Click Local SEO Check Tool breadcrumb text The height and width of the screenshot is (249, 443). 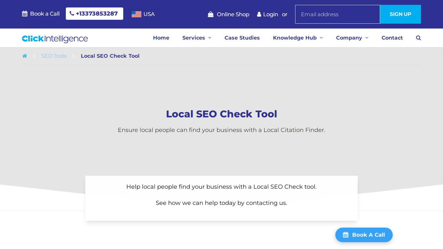(110, 56)
